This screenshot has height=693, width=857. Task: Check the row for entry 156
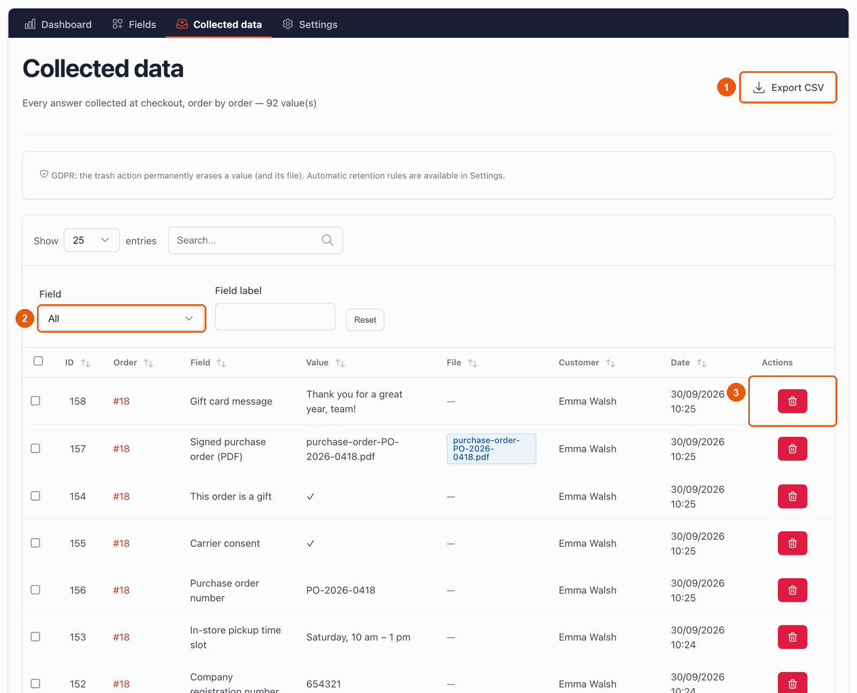tap(35, 590)
